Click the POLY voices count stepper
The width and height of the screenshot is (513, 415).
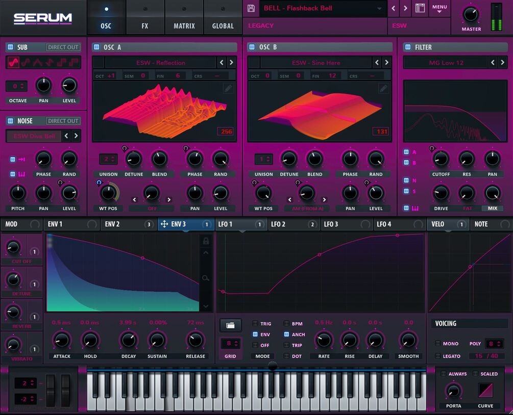(x=494, y=344)
